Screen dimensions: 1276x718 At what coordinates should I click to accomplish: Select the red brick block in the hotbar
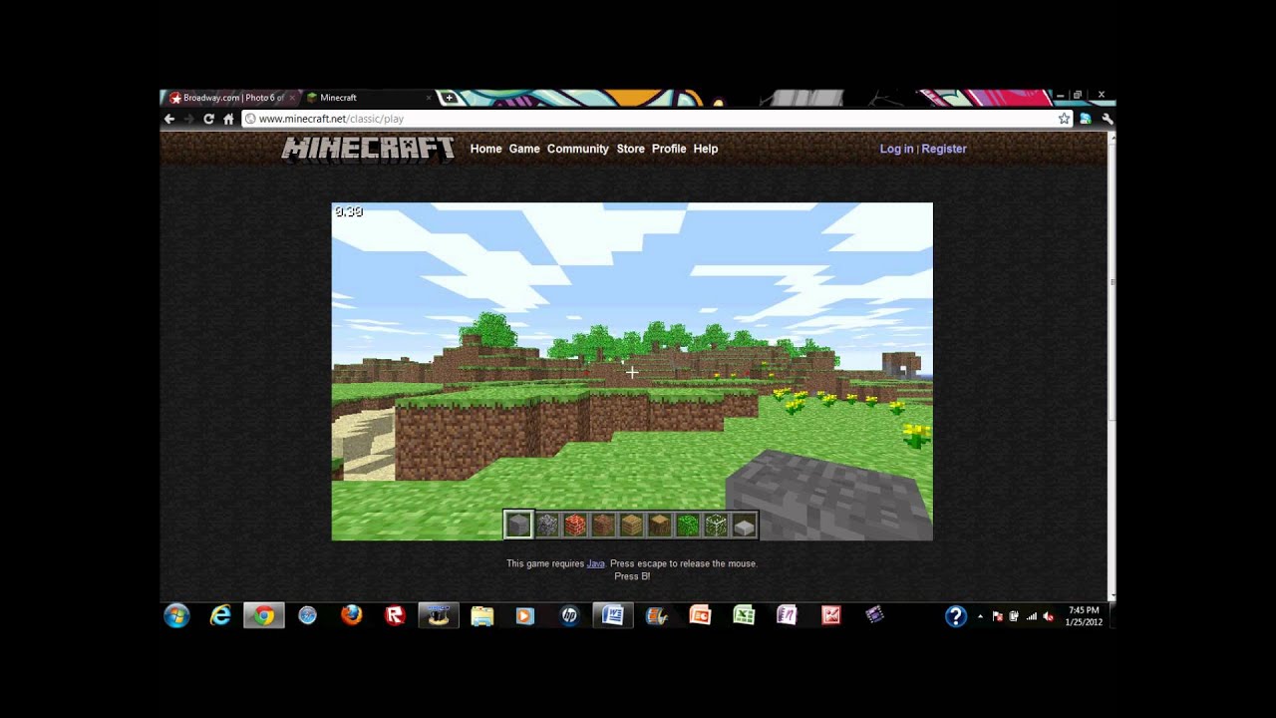[575, 525]
